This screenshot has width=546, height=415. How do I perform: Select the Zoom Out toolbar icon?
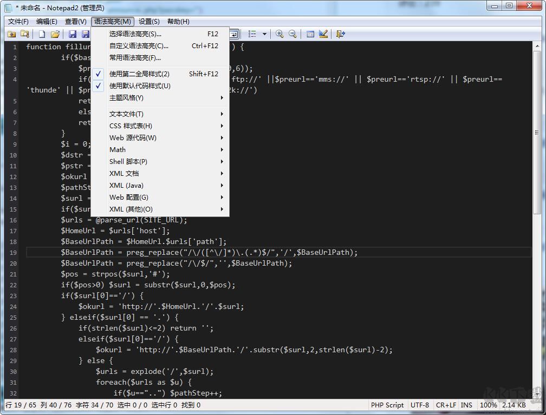292,34
